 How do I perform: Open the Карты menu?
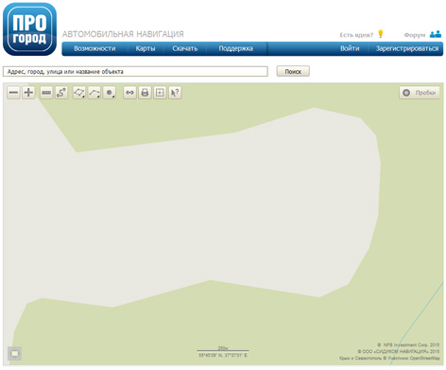tap(146, 48)
